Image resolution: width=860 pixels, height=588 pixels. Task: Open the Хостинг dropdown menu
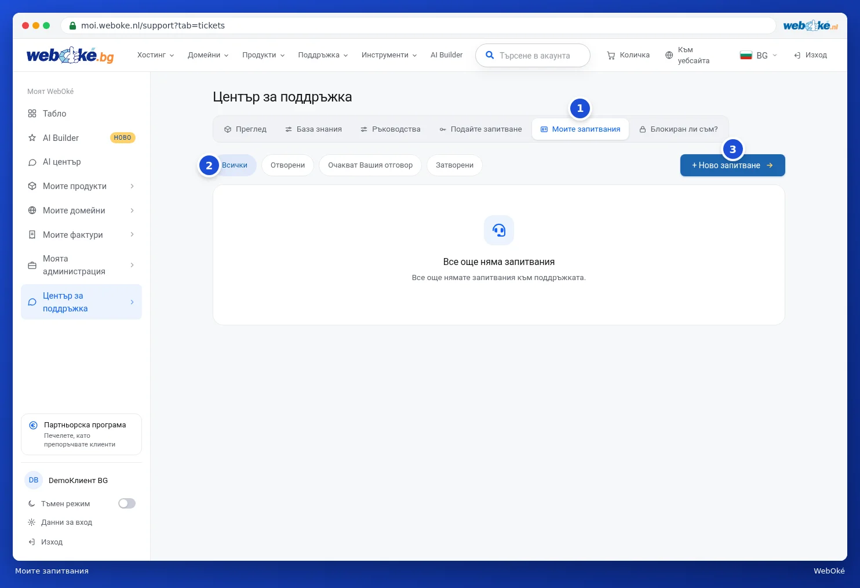pyautogui.click(x=156, y=55)
